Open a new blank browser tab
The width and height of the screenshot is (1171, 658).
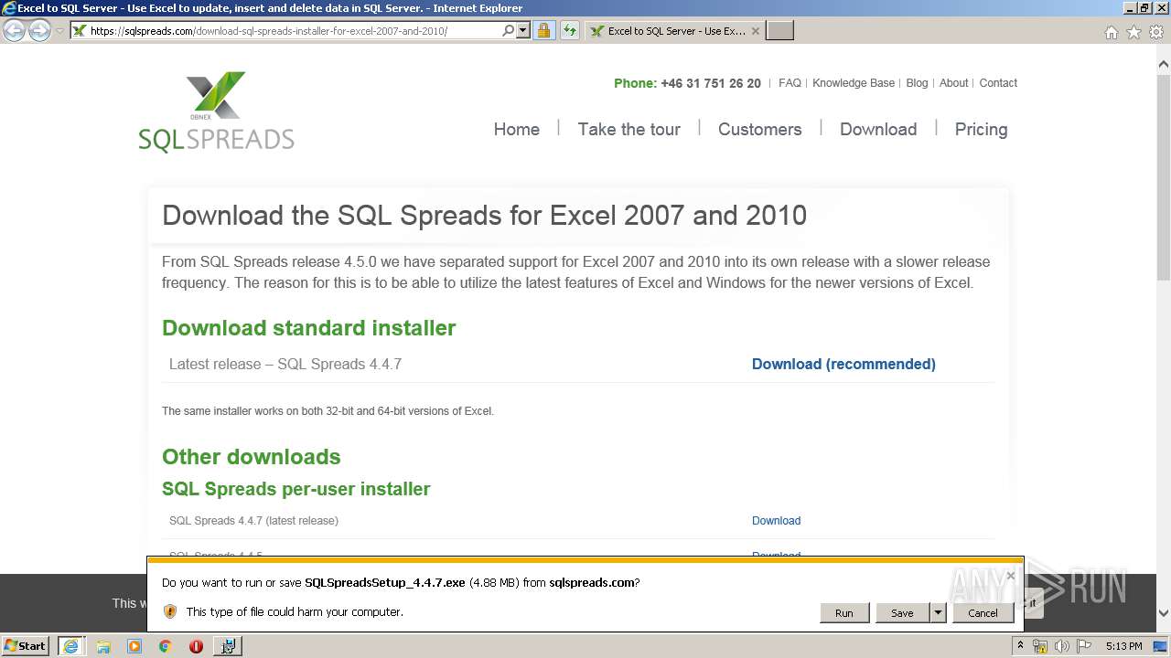coord(779,30)
